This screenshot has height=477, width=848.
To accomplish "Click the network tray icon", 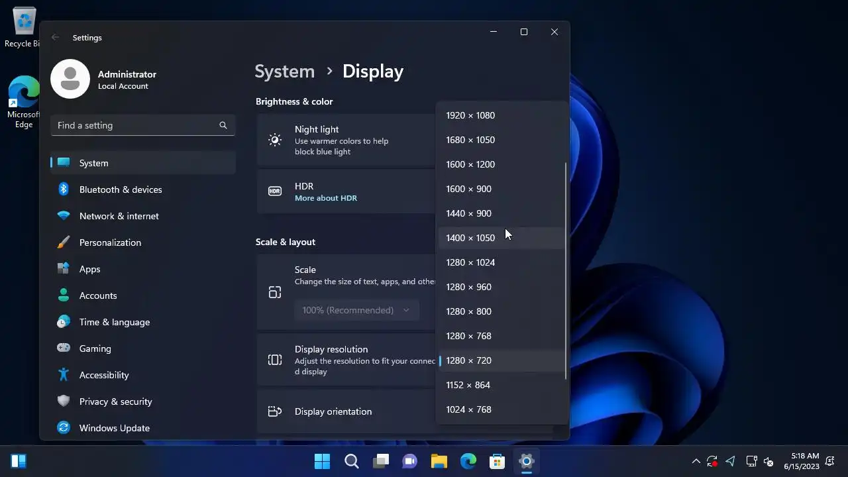I will coord(751,461).
